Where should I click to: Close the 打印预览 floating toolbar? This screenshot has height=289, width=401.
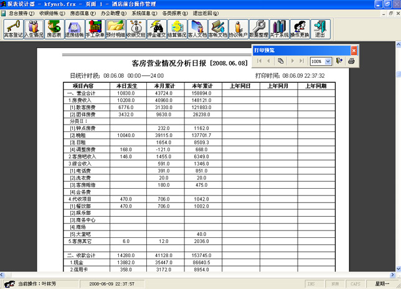point(354,50)
